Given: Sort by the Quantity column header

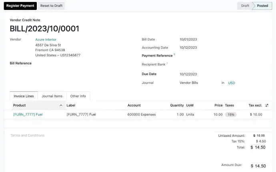Looking at the screenshot, I should point(177,105).
